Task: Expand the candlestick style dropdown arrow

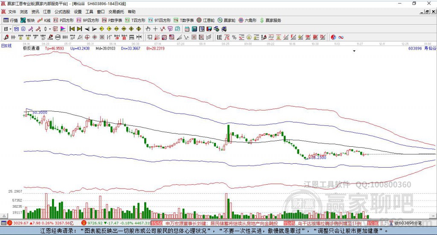Action: click(x=50, y=29)
